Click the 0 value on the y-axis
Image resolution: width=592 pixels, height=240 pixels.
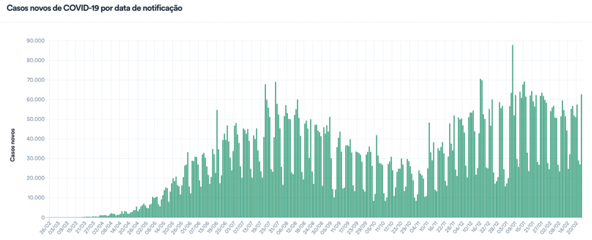click(43, 217)
